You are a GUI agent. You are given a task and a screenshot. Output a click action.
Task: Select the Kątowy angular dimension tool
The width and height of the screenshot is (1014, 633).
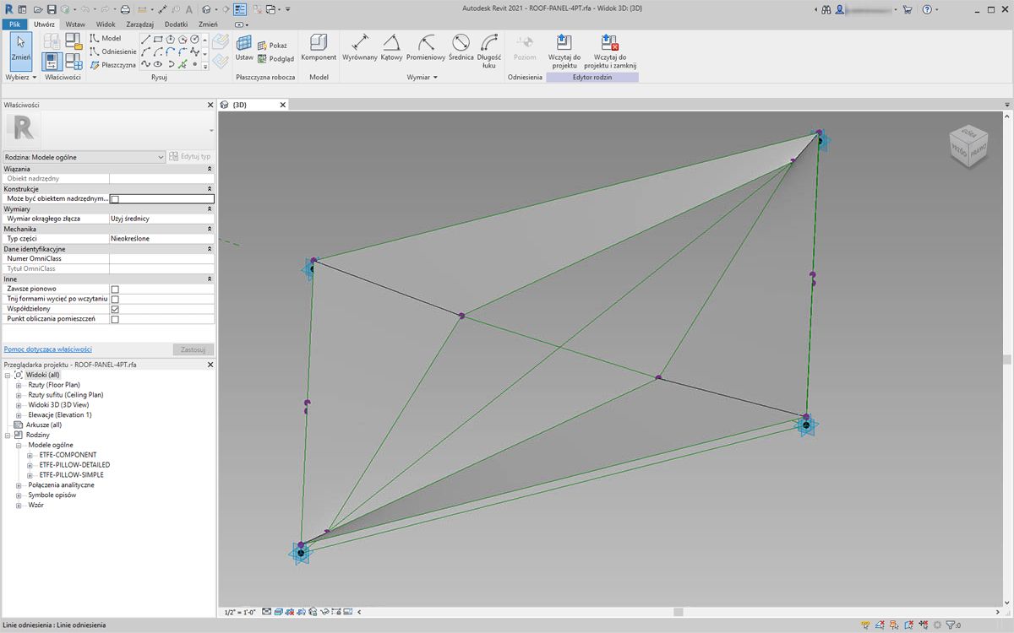(391, 48)
